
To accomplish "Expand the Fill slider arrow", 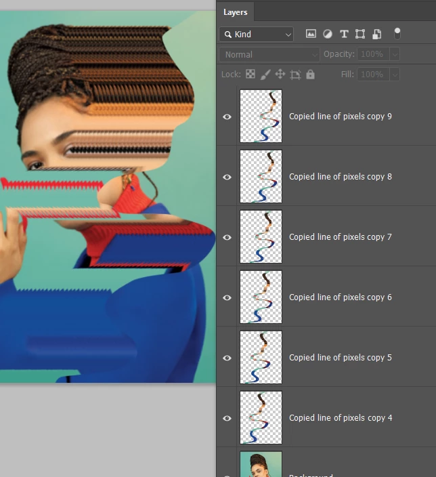I will [x=395, y=75].
